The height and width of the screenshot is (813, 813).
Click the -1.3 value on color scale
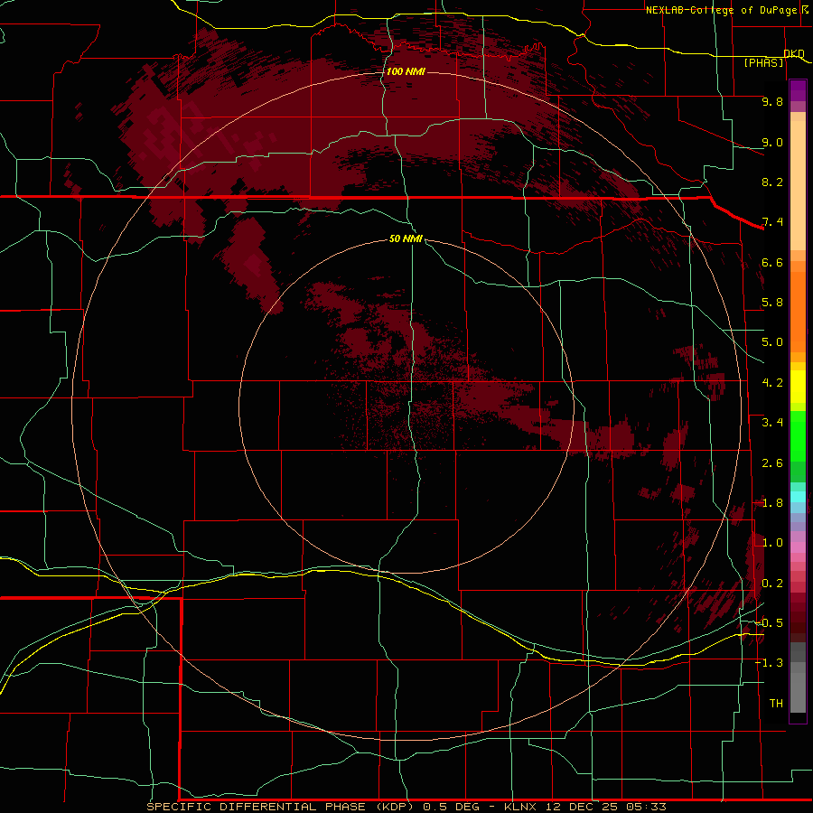point(769,663)
